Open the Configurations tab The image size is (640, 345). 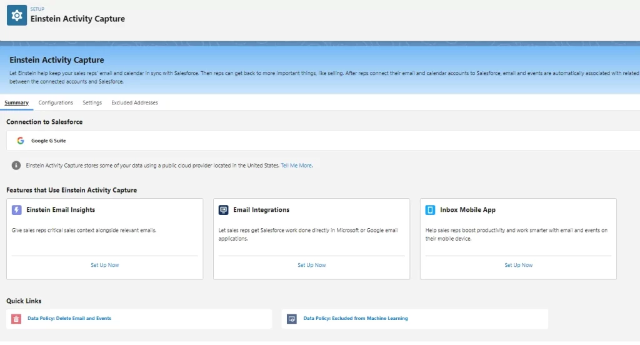click(56, 102)
